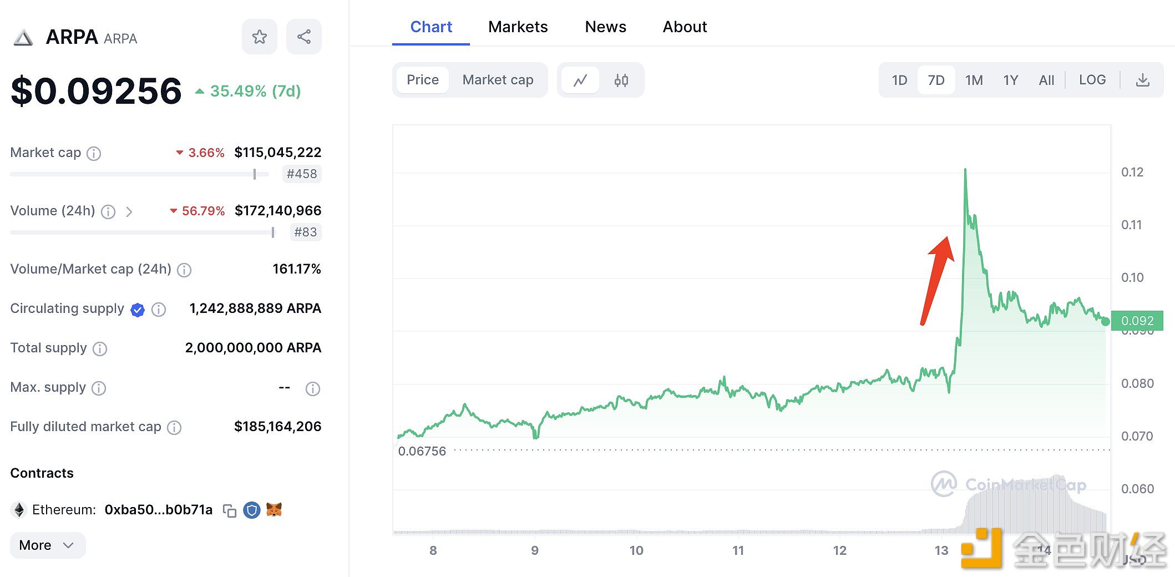Click date 13 on chart axis
Image resolution: width=1175 pixels, height=577 pixels.
click(x=941, y=550)
